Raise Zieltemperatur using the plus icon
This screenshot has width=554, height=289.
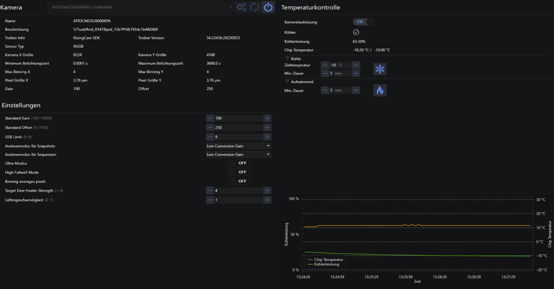[356, 65]
